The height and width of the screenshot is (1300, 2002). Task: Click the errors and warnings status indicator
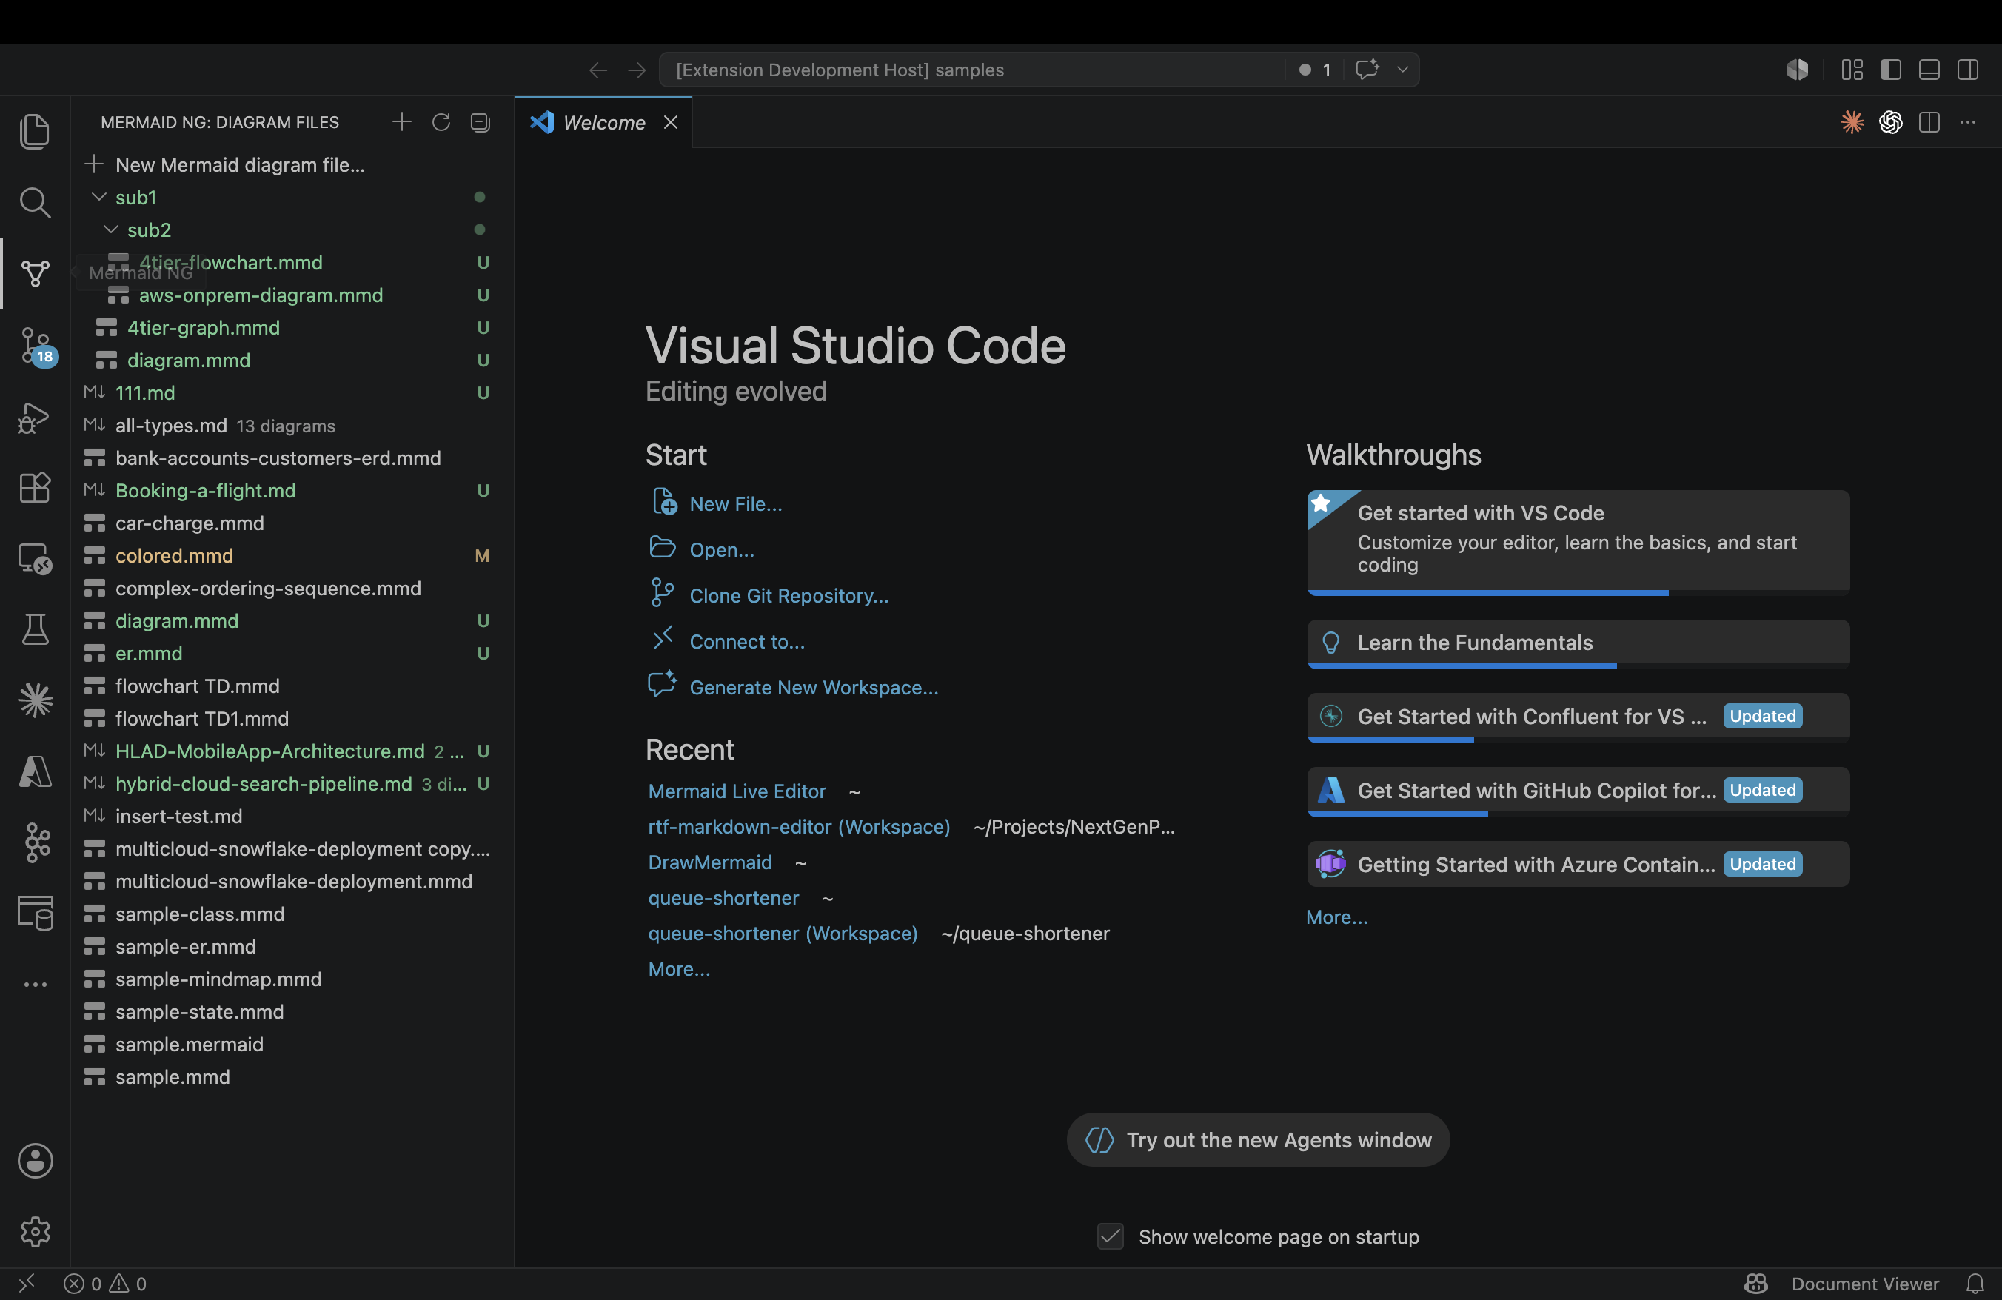coord(106,1284)
